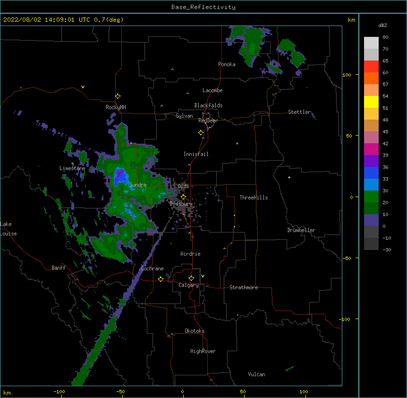Click the Stettler town label
407x398 pixels.
299,112
